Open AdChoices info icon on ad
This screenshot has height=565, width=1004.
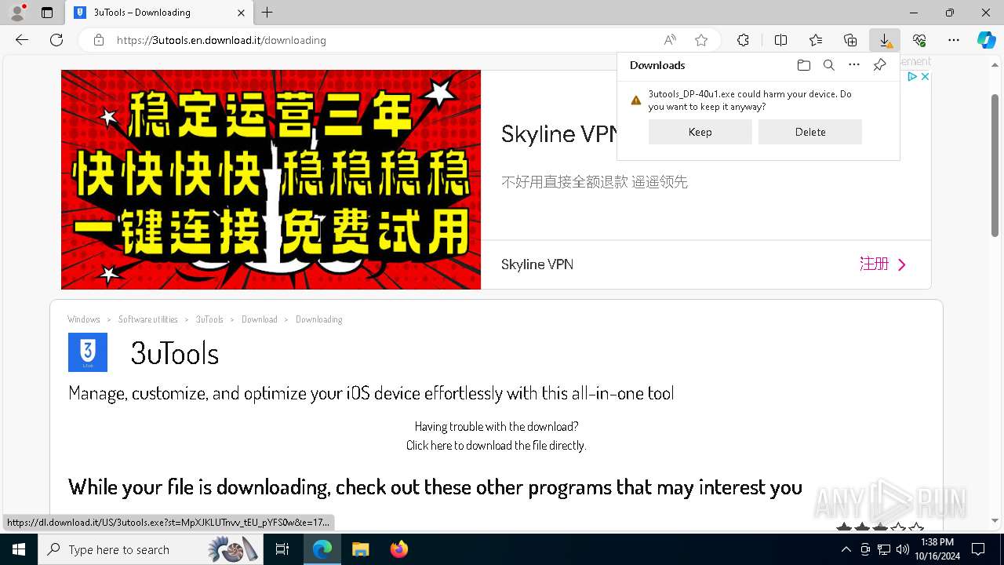coord(912,76)
